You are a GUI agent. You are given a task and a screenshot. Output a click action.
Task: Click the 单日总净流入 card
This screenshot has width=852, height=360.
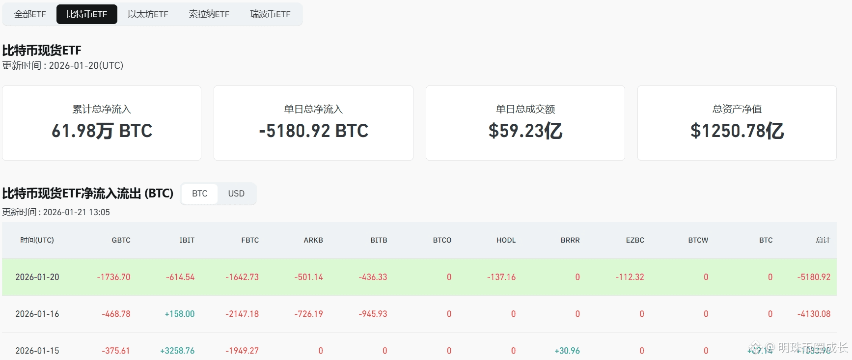coord(313,123)
